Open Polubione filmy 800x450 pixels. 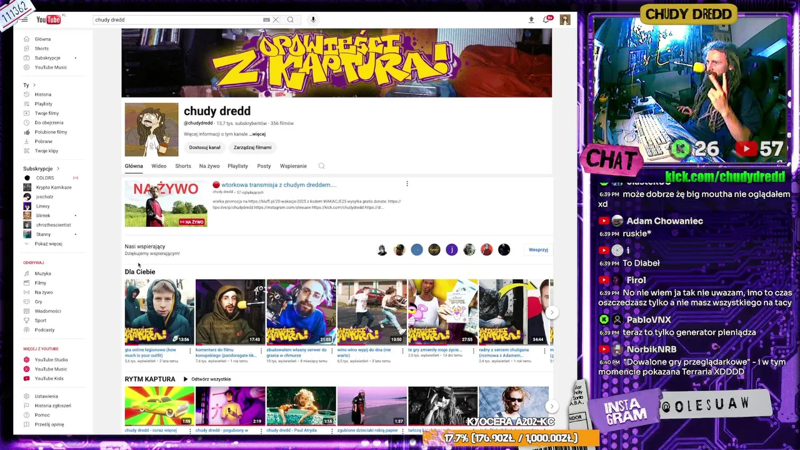pos(50,132)
